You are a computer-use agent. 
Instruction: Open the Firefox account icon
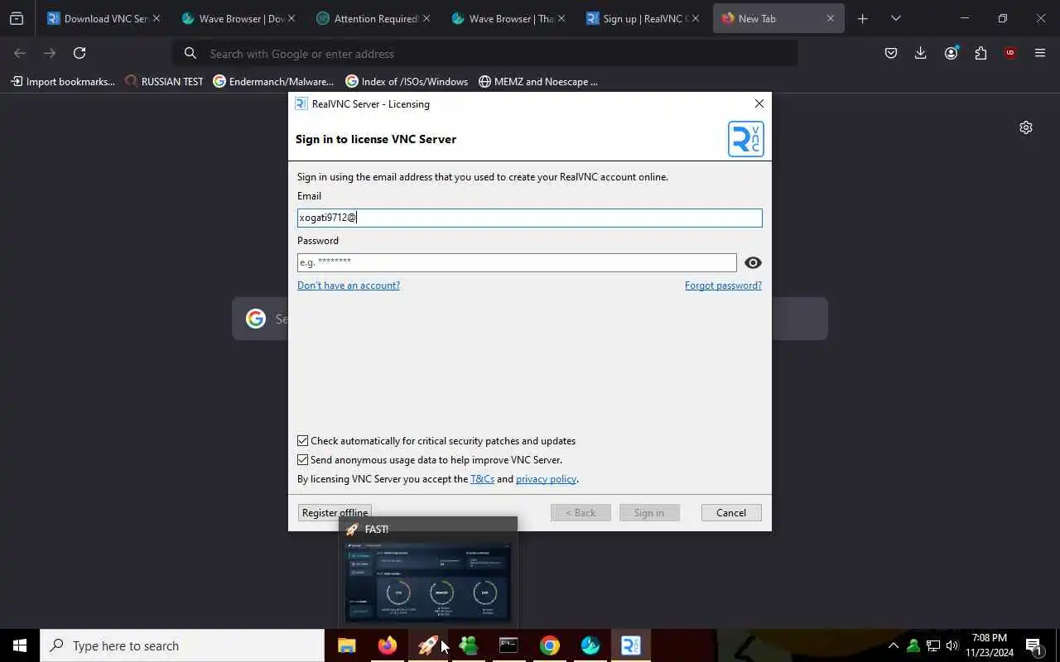point(951,53)
